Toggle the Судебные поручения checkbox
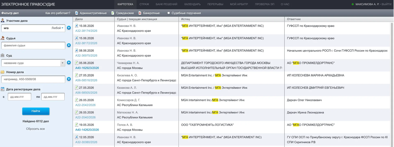Image resolution: width=394 pixels, height=147 pixels. tap(168, 13)
